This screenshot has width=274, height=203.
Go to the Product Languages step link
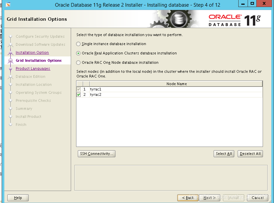(33, 68)
